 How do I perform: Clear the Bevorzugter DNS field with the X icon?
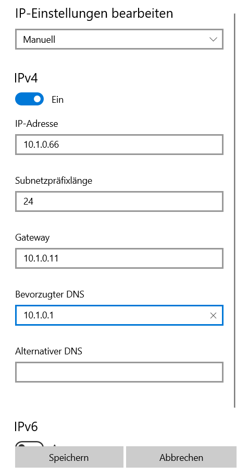213,316
